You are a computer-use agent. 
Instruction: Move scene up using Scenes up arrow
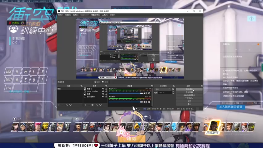67,105
